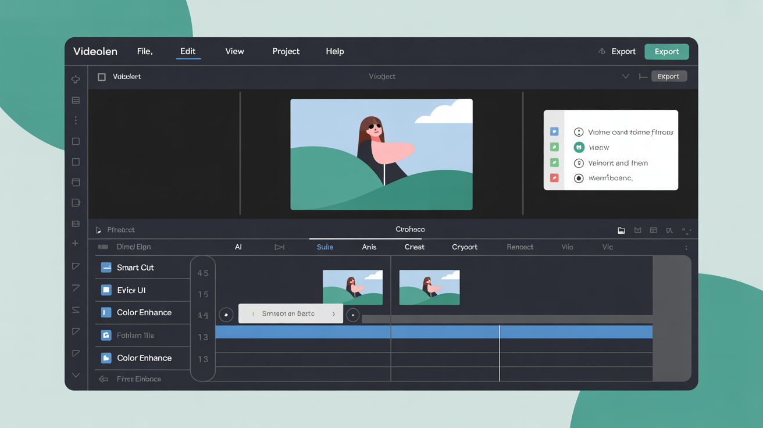Screen dimensions: 763x428
Task: Switch to the Sulie tab
Action: [325, 247]
